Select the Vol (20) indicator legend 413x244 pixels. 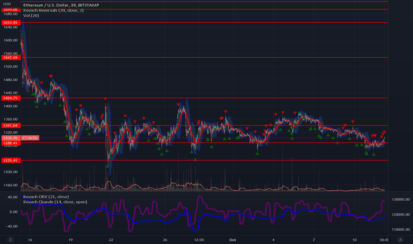(31, 16)
